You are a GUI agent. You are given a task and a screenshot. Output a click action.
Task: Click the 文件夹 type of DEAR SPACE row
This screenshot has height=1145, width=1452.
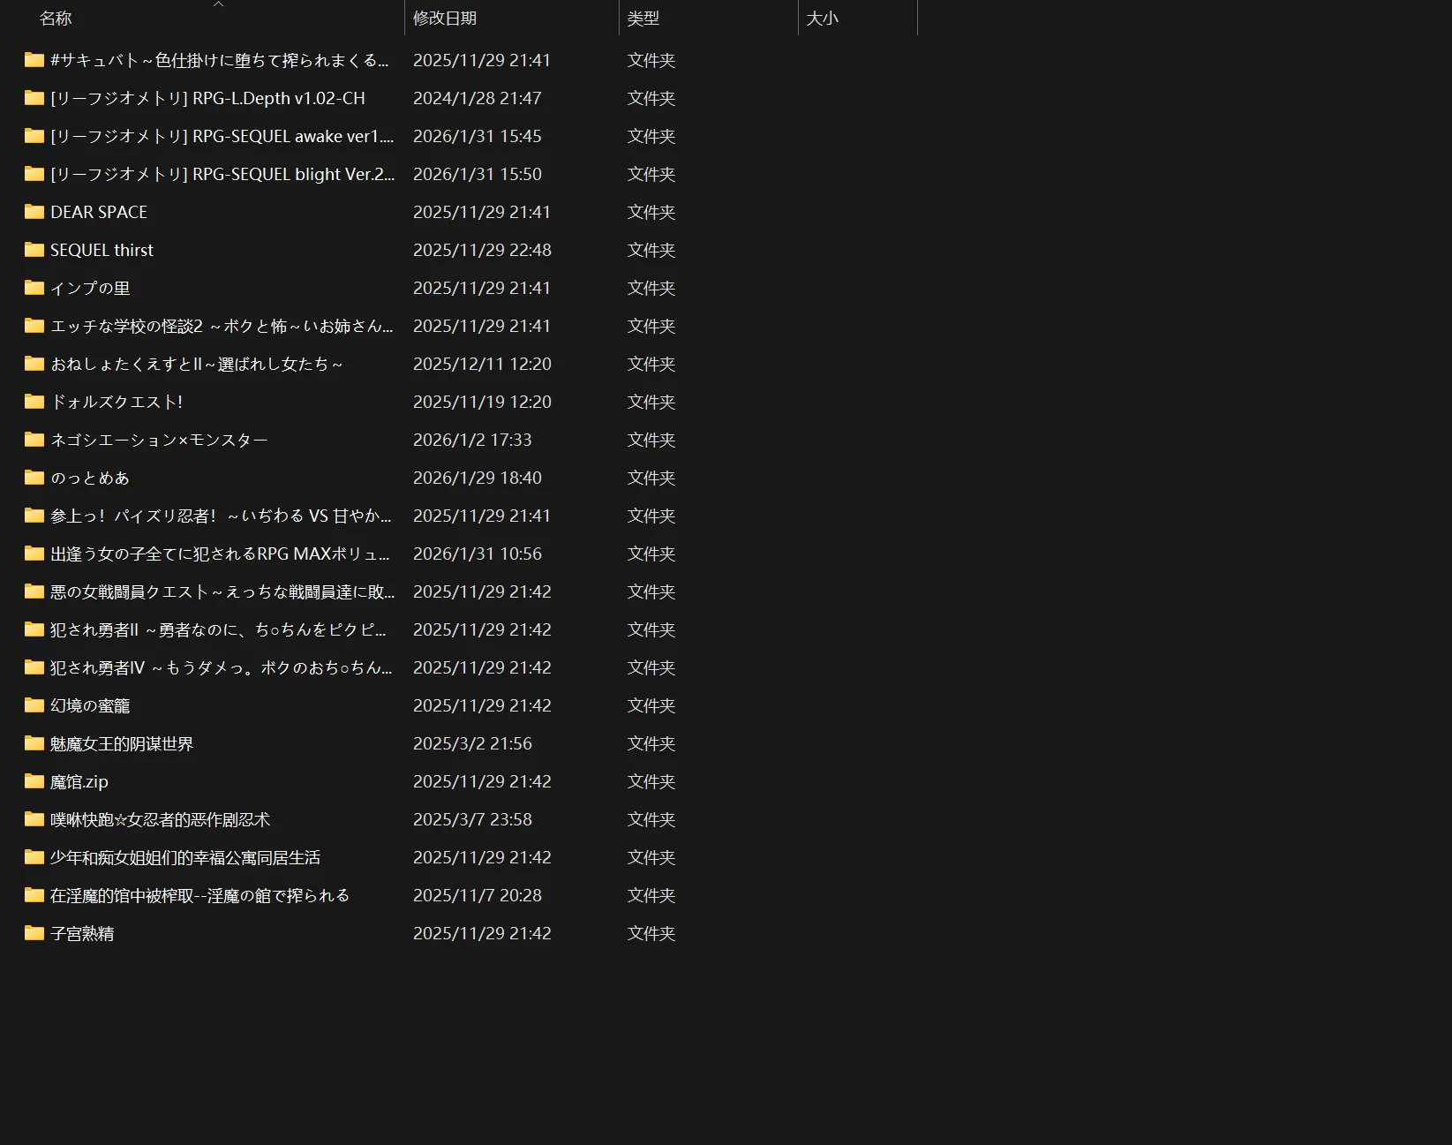[651, 212]
